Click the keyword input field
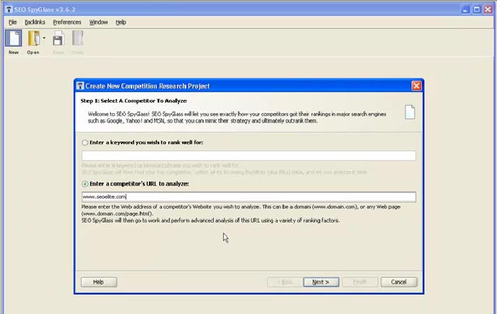The width and height of the screenshot is (497, 314). (248, 155)
